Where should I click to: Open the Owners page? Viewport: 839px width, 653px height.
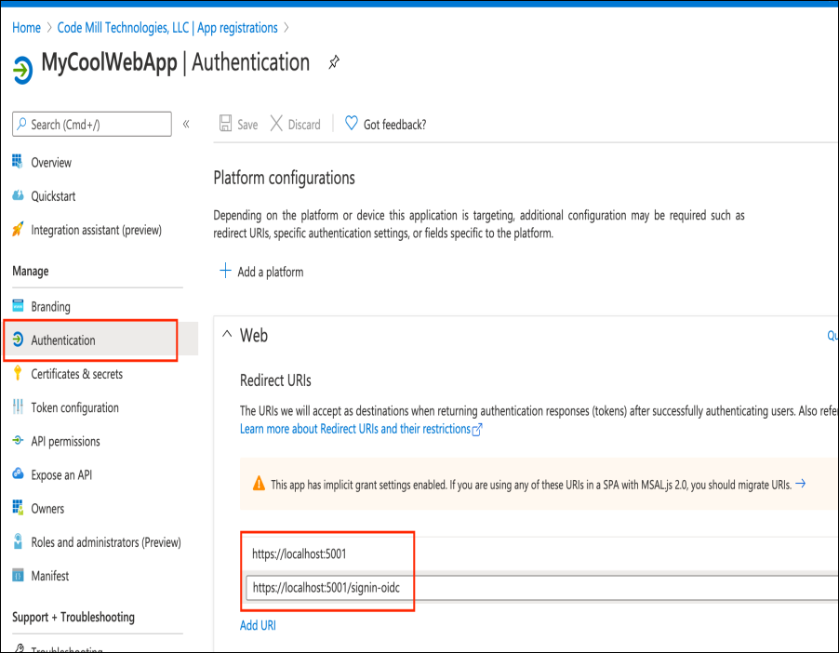coord(47,509)
